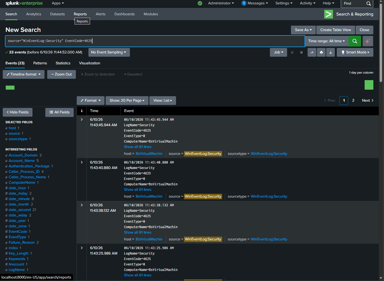Open the Dashboards nav tab

click(x=124, y=14)
